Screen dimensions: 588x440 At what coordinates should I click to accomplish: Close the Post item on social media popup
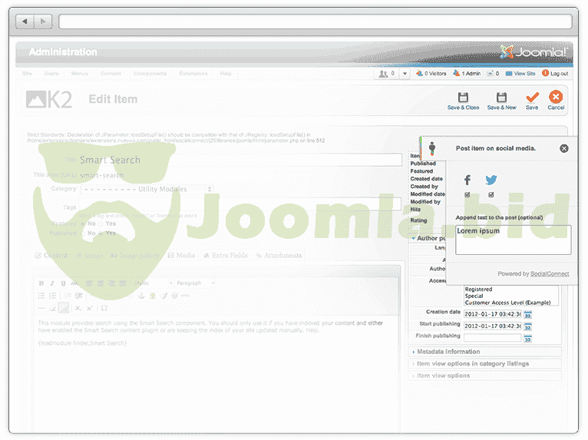[x=563, y=148]
